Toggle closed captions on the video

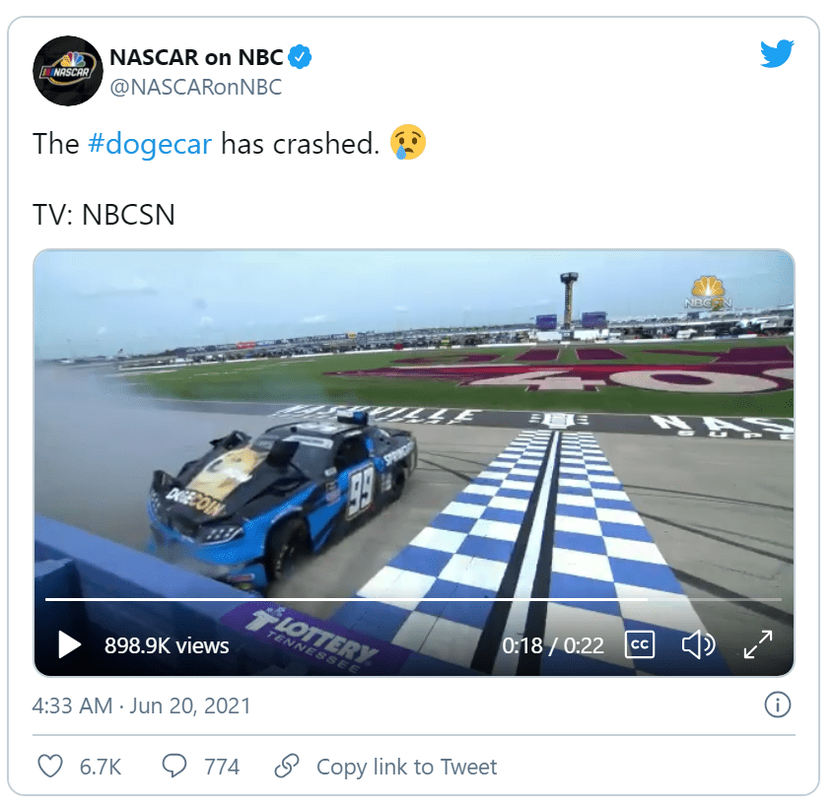(640, 644)
